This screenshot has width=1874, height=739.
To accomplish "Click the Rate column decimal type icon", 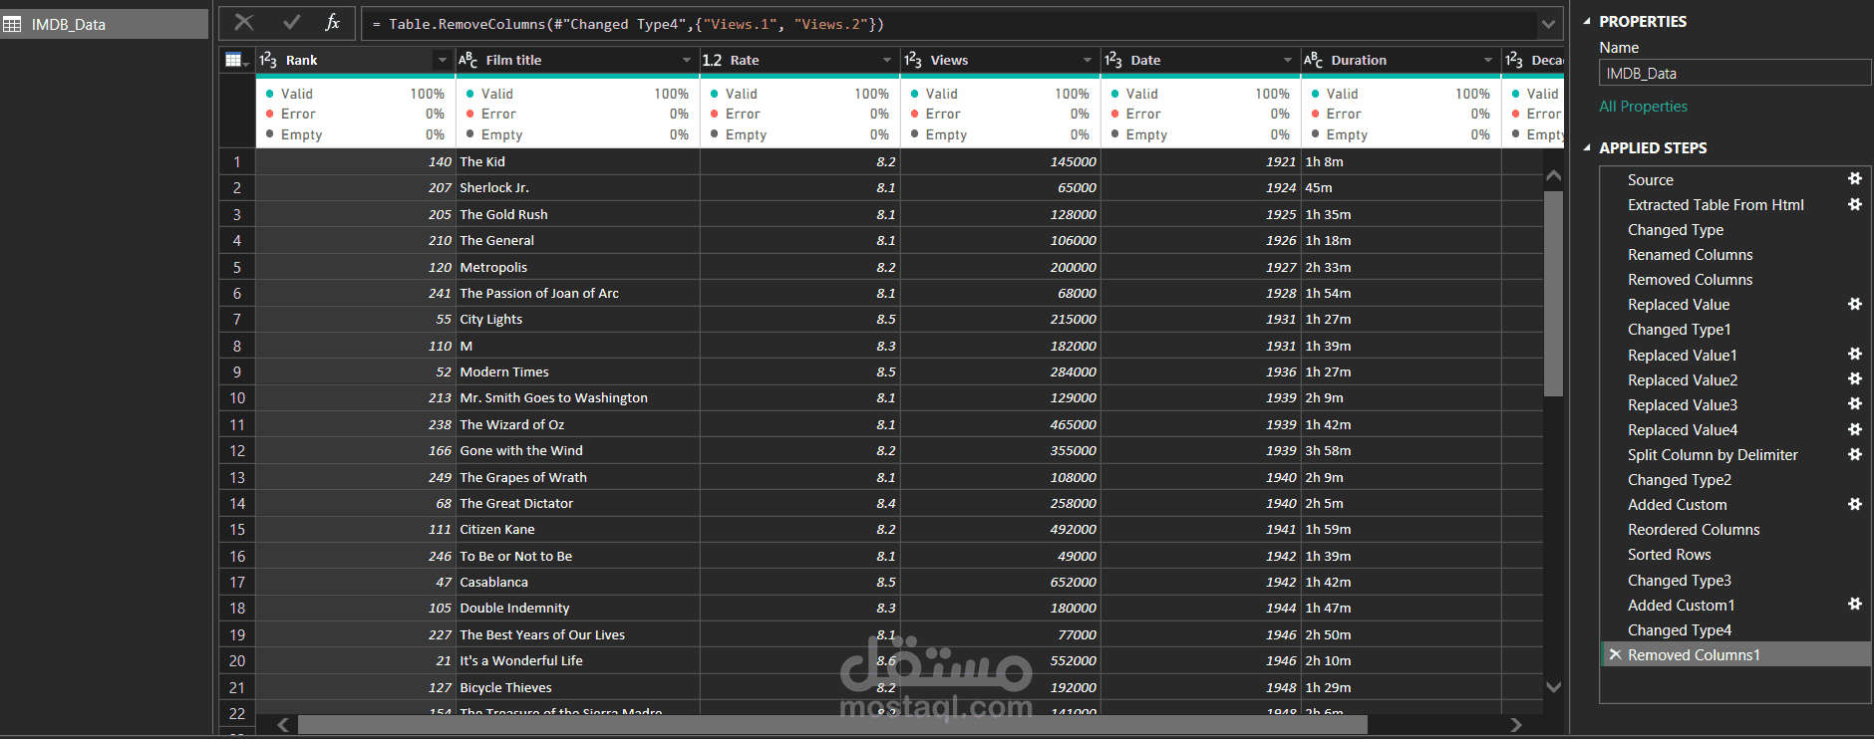I will tap(713, 60).
